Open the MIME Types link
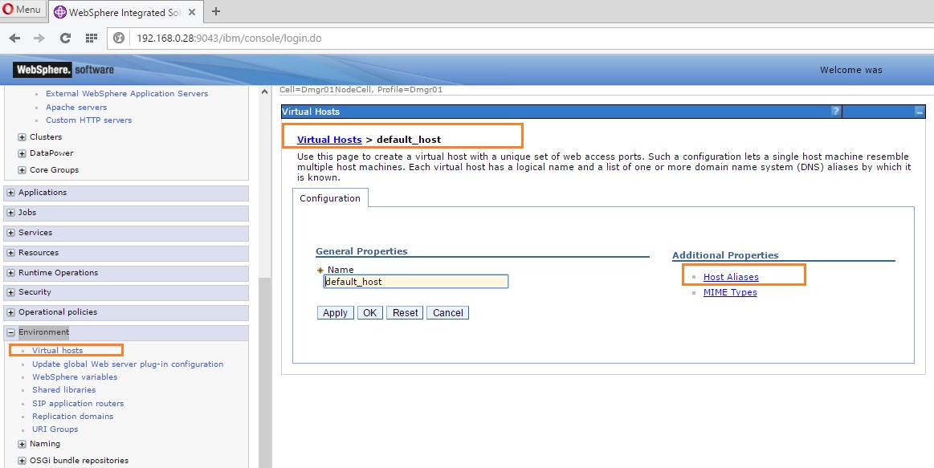Viewport: 934px width, 468px height. pyautogui.click(x=729, y=292)
